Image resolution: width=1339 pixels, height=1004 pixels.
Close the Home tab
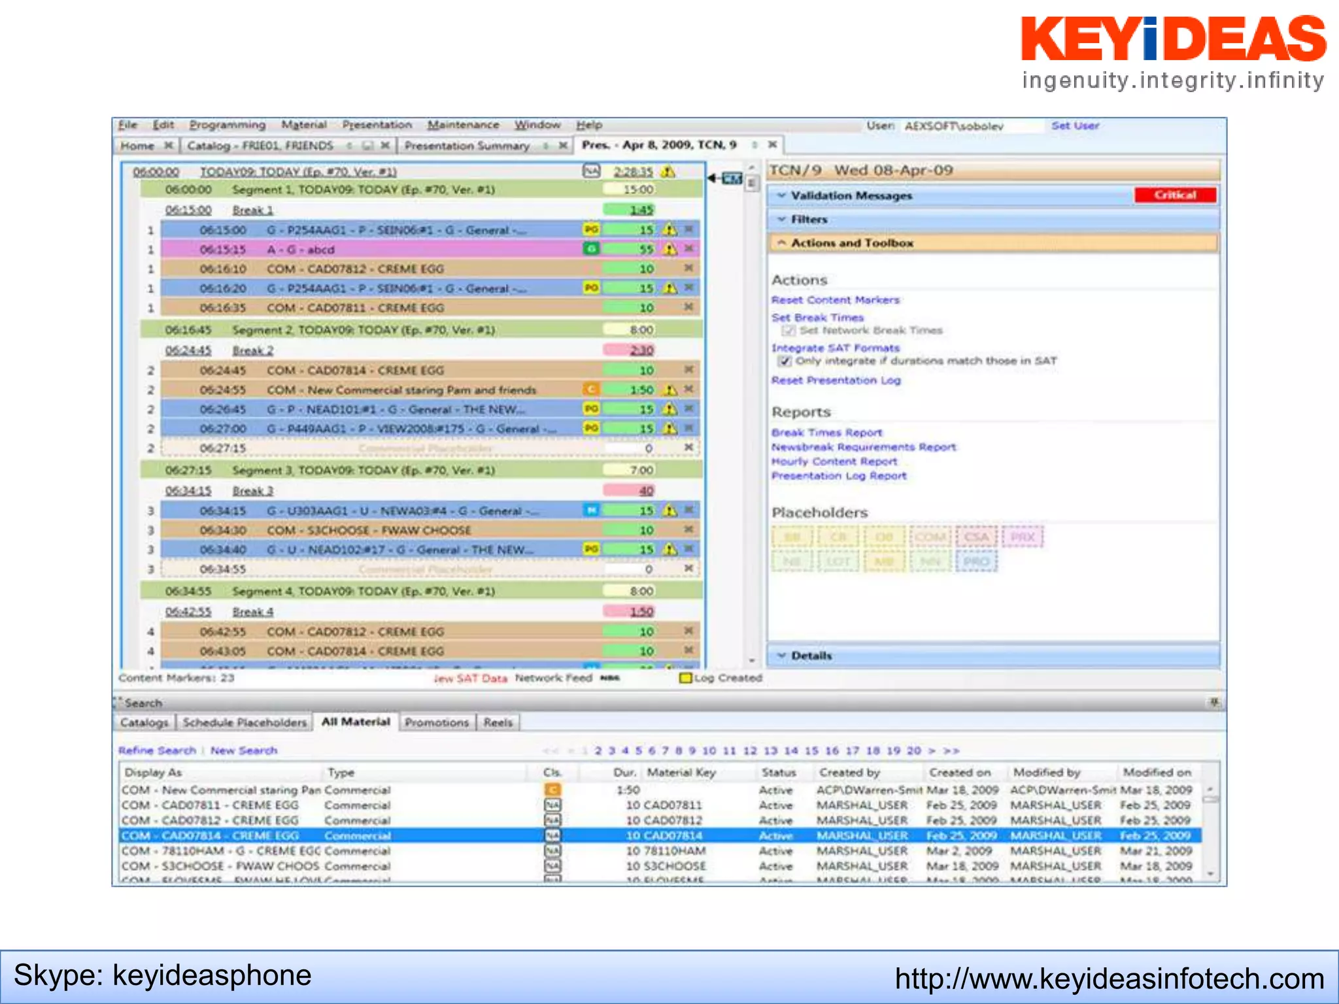click(169, 145)
